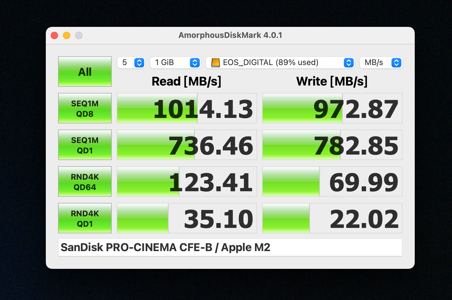Start the SEQ1M QD1 test

[x=85, y=145]
